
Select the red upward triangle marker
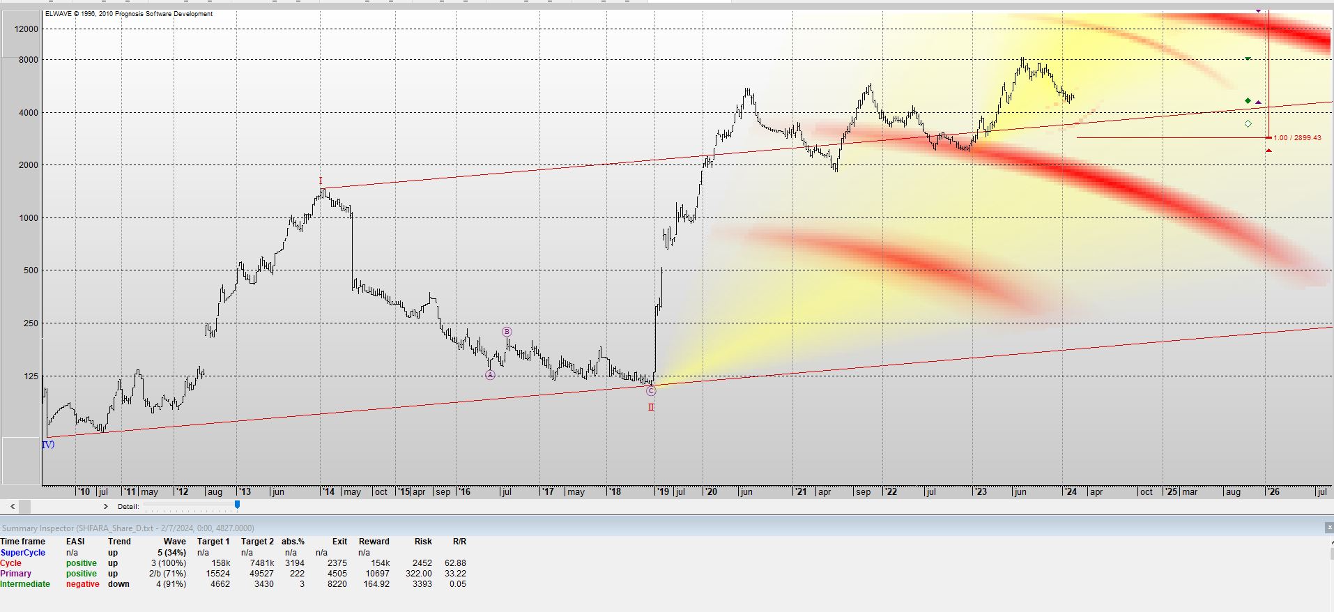[1268, 151]
